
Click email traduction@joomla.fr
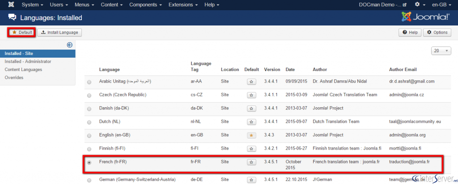tap(409, 161)
